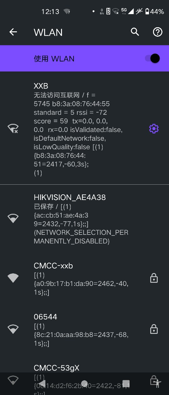Tap the lock icon beside CMCC-xxb
The width and height of the screenshot is (169, 395).
[154, 278]
